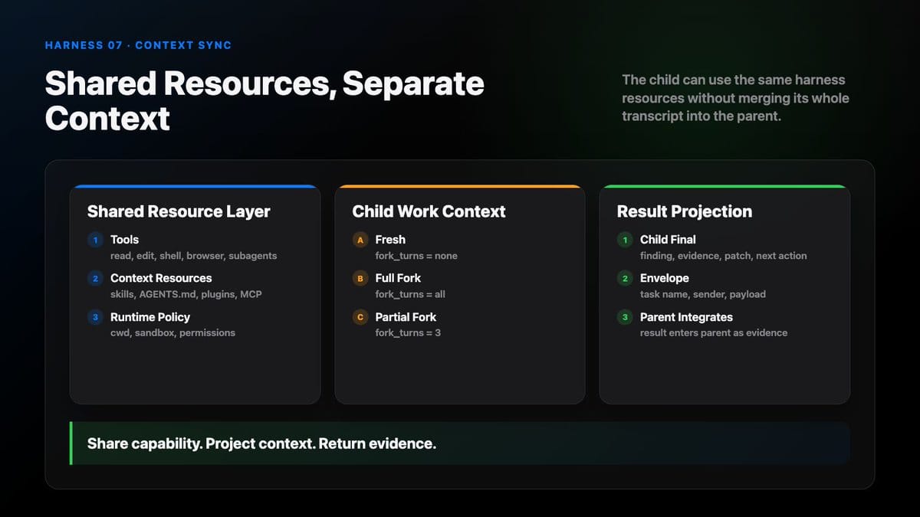Select the orange A badge beside Fresh
This screenshot has width=920, height=517.
360,240
